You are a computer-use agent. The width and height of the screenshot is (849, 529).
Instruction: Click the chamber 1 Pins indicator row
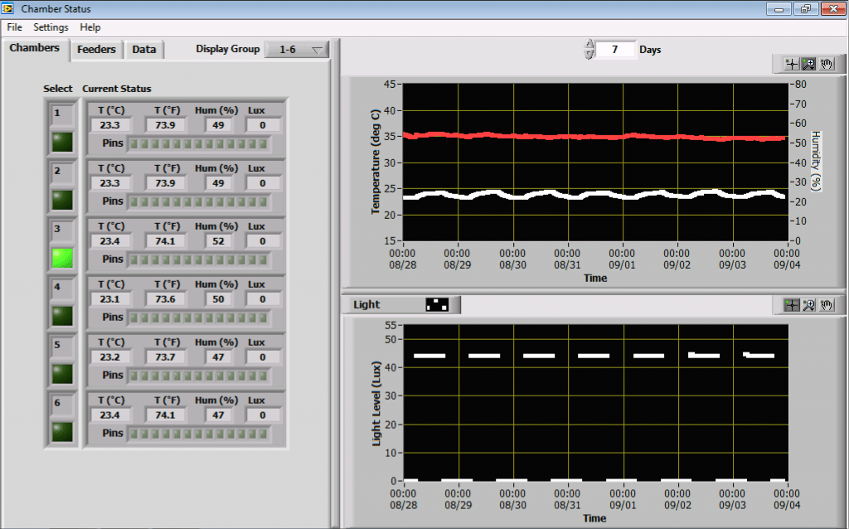(x=199, y=144)
